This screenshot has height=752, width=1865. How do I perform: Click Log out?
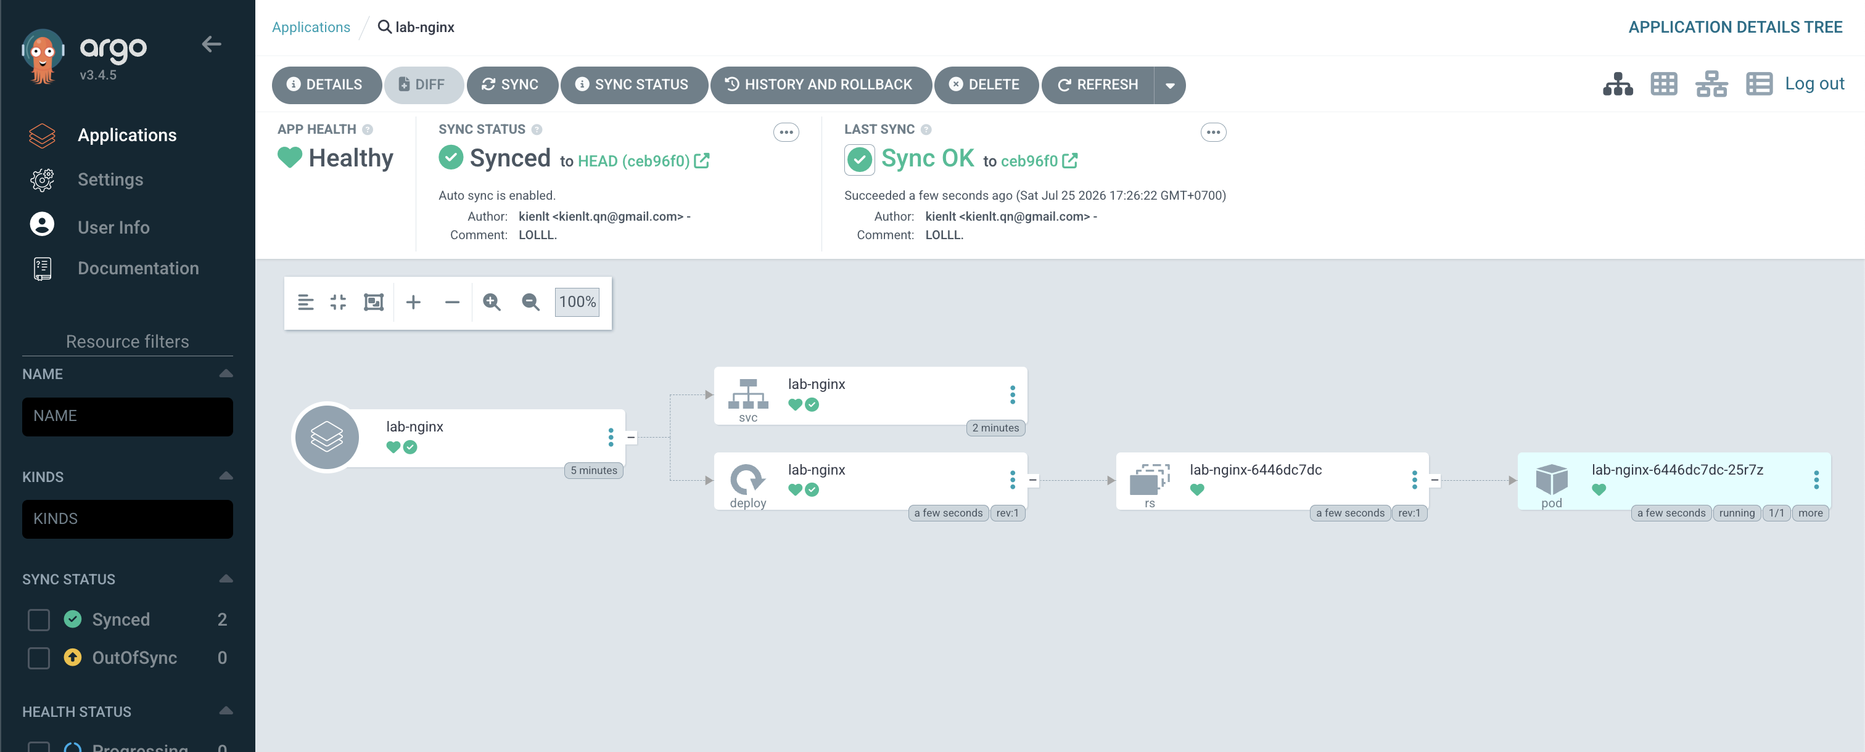pyautogui.click(x=1814, y=84)
